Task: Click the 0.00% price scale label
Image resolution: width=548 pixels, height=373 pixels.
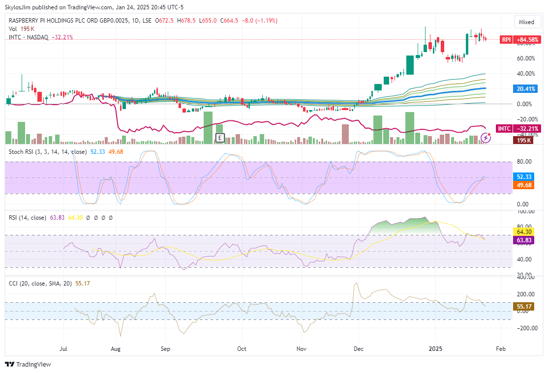Action: 524,104
